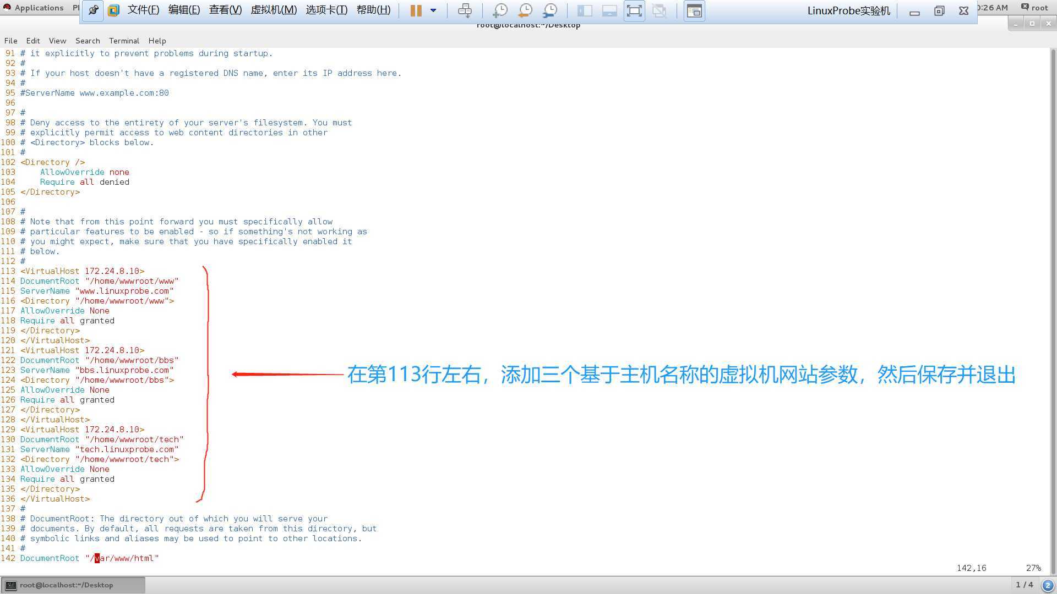Open the terminal Help menu
Screen dimensions: 1057x594
tap(157, 41)
